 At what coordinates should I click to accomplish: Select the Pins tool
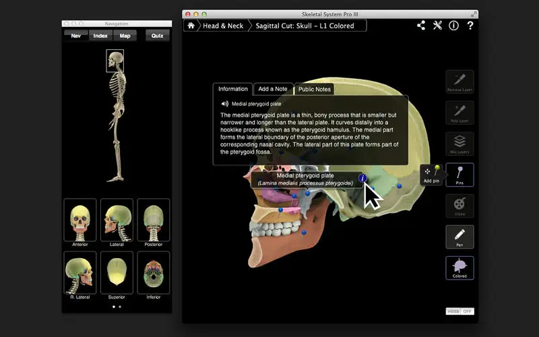(x=459, y=175)
